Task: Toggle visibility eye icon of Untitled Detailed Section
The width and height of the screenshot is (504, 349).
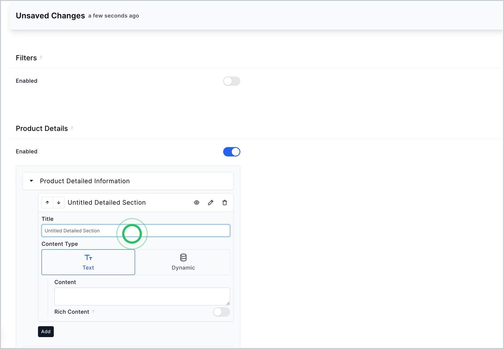Action: pyautogui.click(x=197, y=203)
